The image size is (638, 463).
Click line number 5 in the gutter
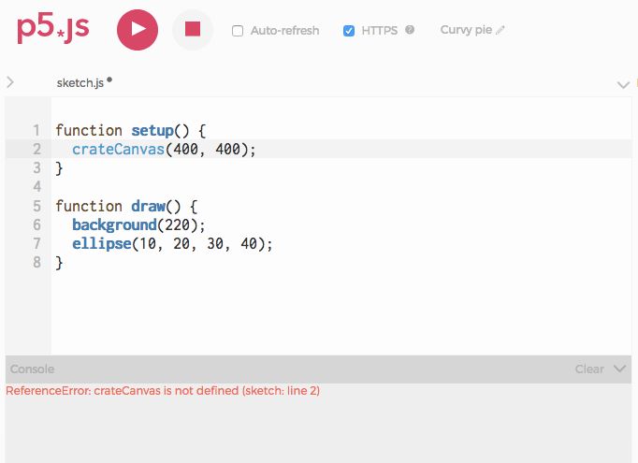(x=37, y=206)
